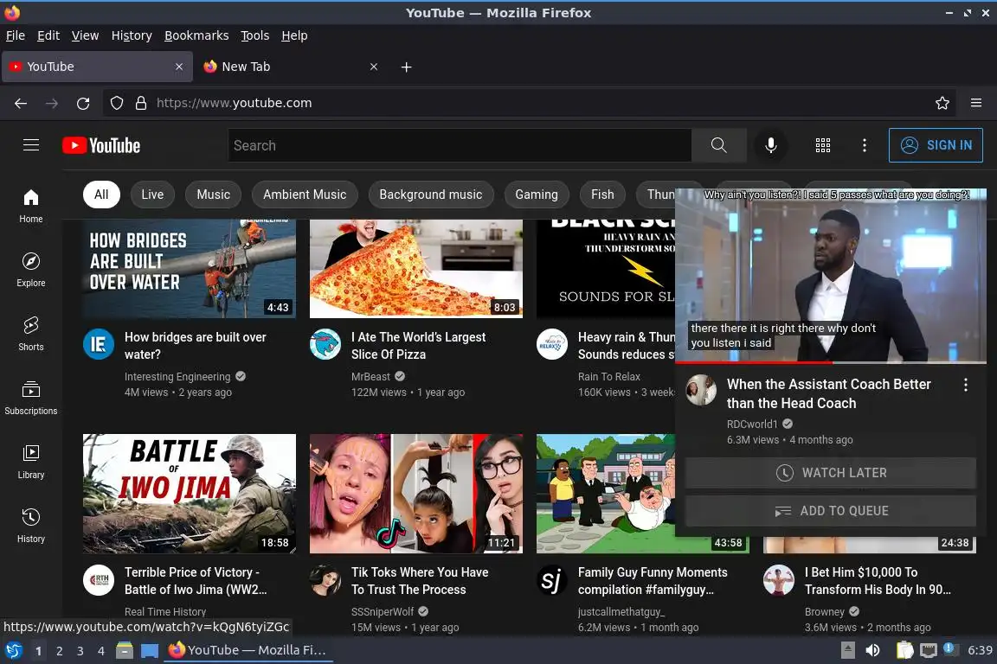The image size is (997, 664).
Task: Open How Bridges Are Built thumbnail
Action: [x=189, y=269]
